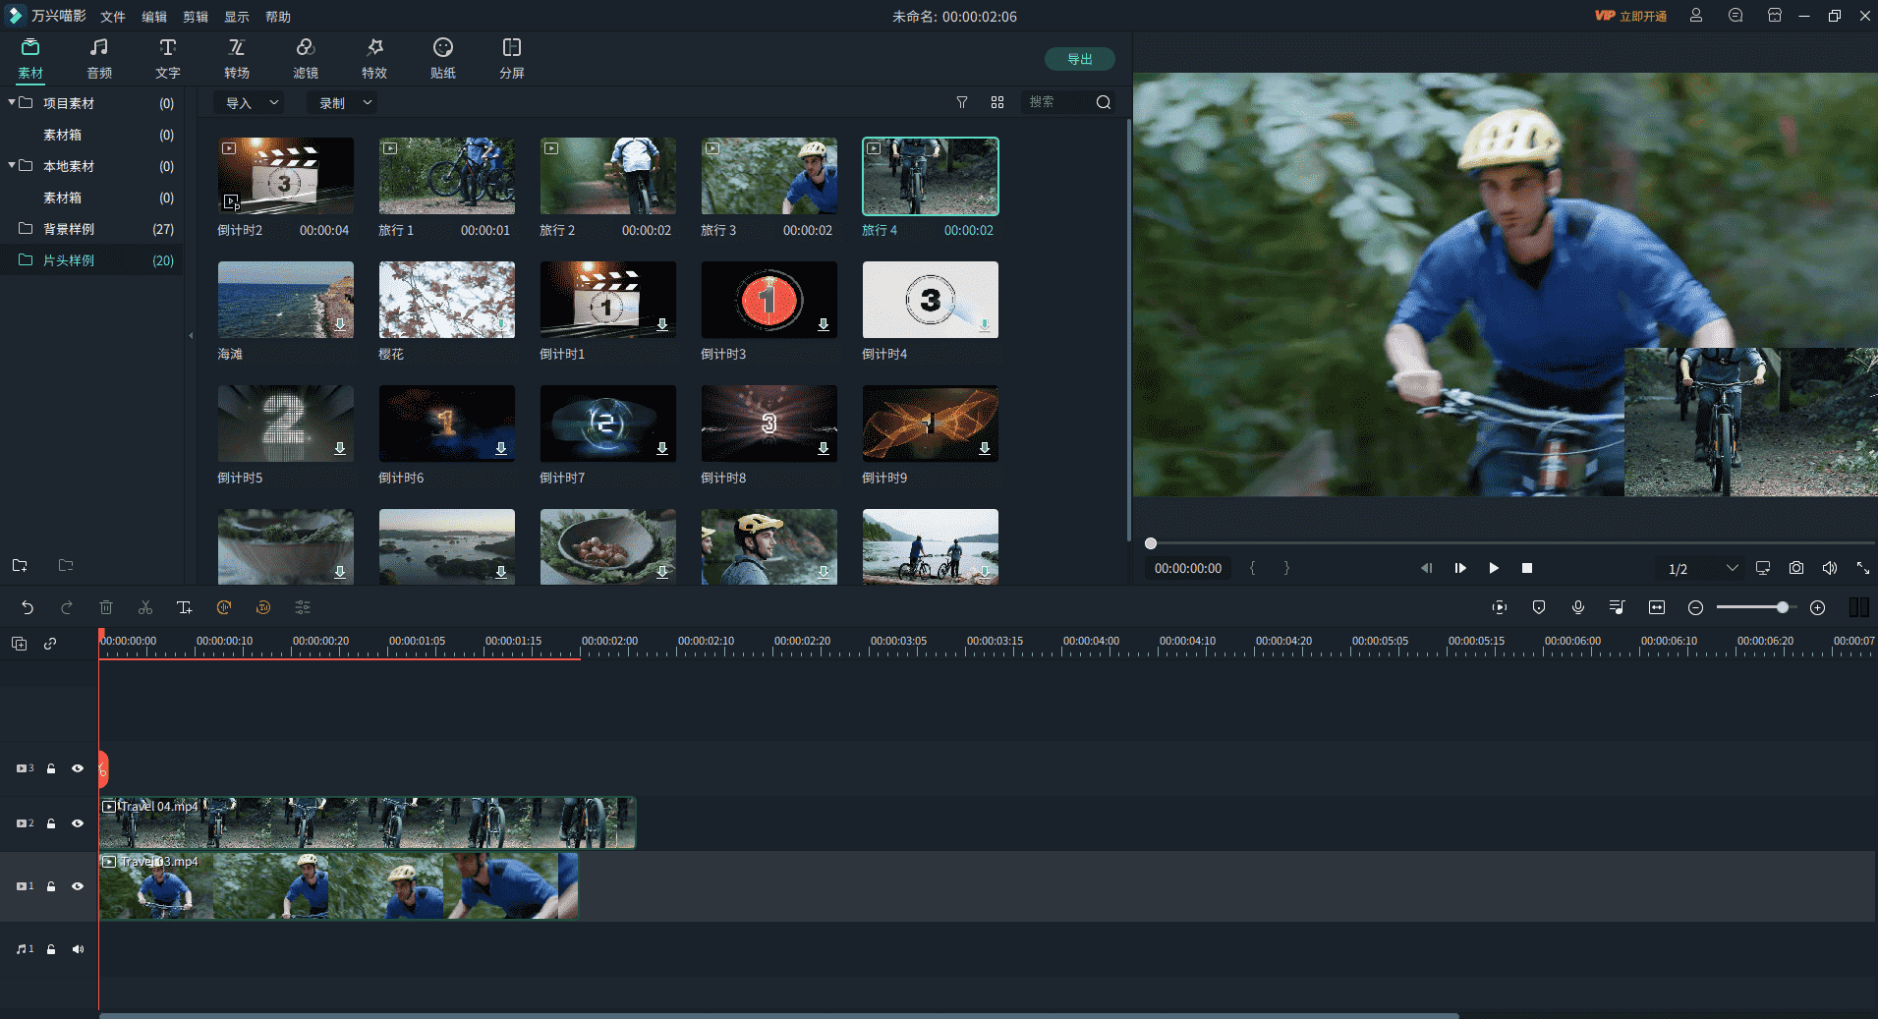Screen dimensions: 1878x1019
Task: Click the timeline zoom slider handle
Action: point(1783,607)
